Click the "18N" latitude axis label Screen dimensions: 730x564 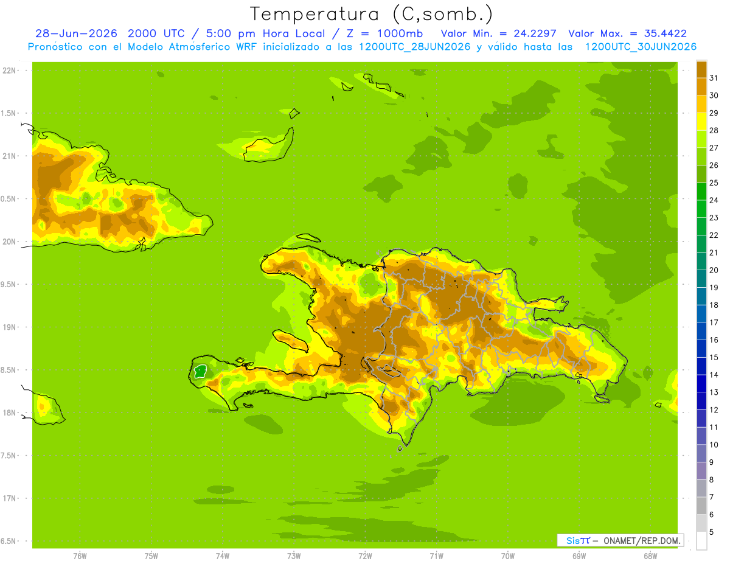point(10,413)
